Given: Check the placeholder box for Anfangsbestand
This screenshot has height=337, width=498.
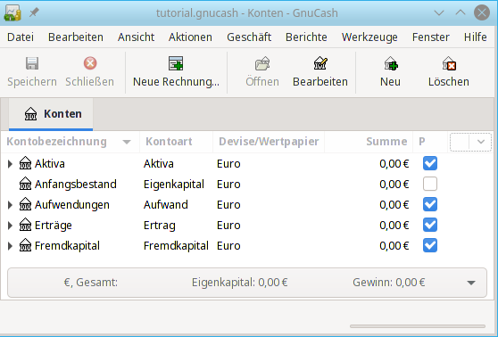Looking at the screenshot, I should pyautogui.click(x=430, y=184).
